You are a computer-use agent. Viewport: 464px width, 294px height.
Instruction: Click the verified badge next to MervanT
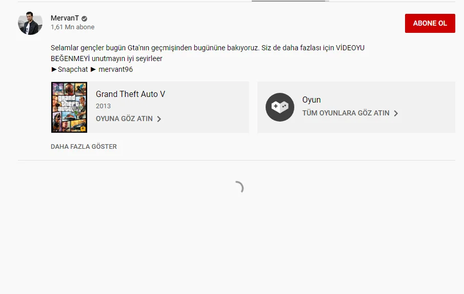(84, 18)
